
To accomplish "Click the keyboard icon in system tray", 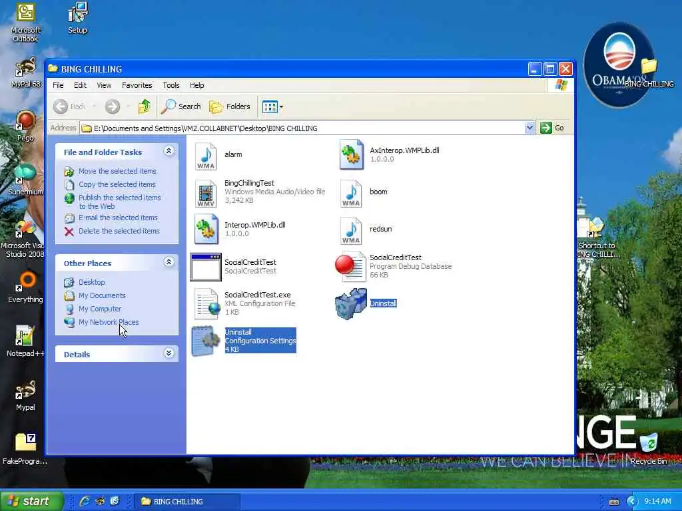I will pos(613,502).
